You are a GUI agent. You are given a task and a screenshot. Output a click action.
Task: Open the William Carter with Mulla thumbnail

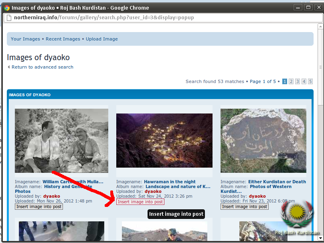61,140
